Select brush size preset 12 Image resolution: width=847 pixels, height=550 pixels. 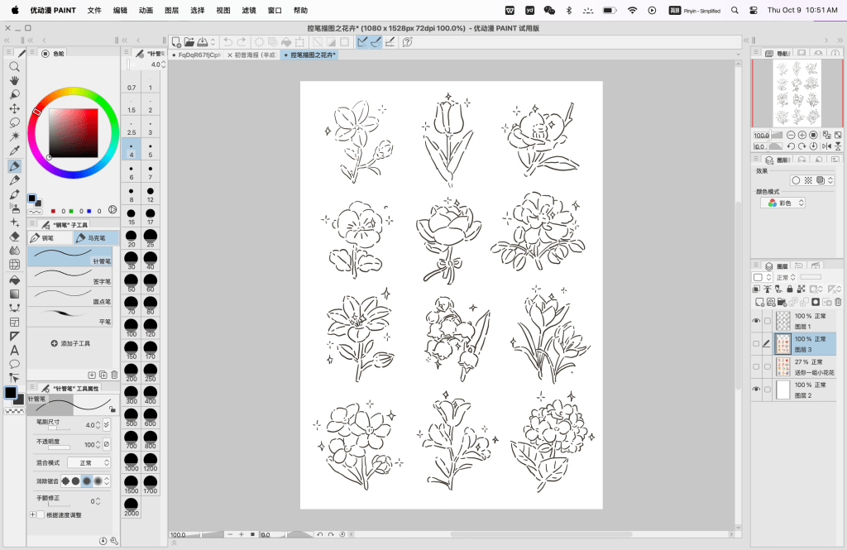click(150, 195)
